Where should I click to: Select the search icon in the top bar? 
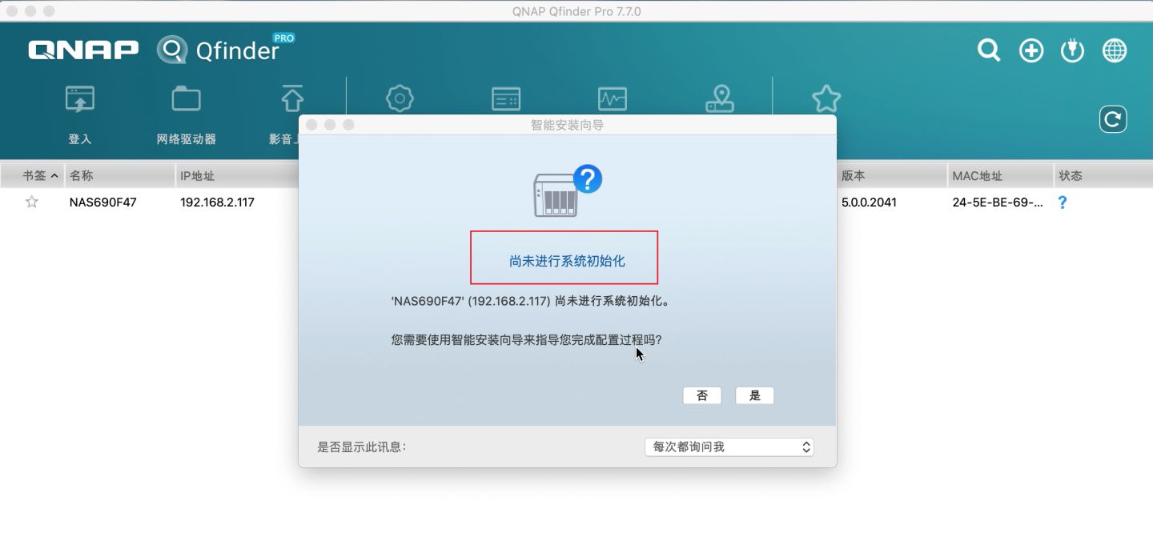(x=988, y=50)
